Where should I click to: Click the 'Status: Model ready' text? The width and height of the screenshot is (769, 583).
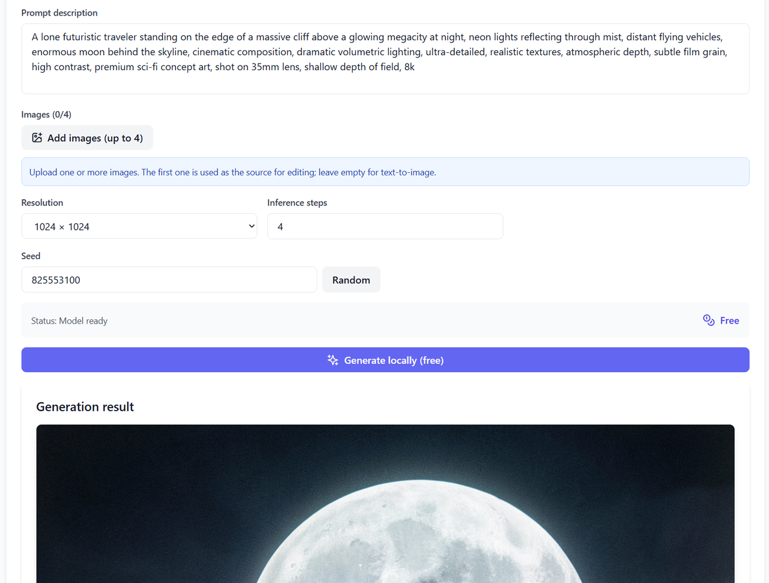[x=69, y=321]
